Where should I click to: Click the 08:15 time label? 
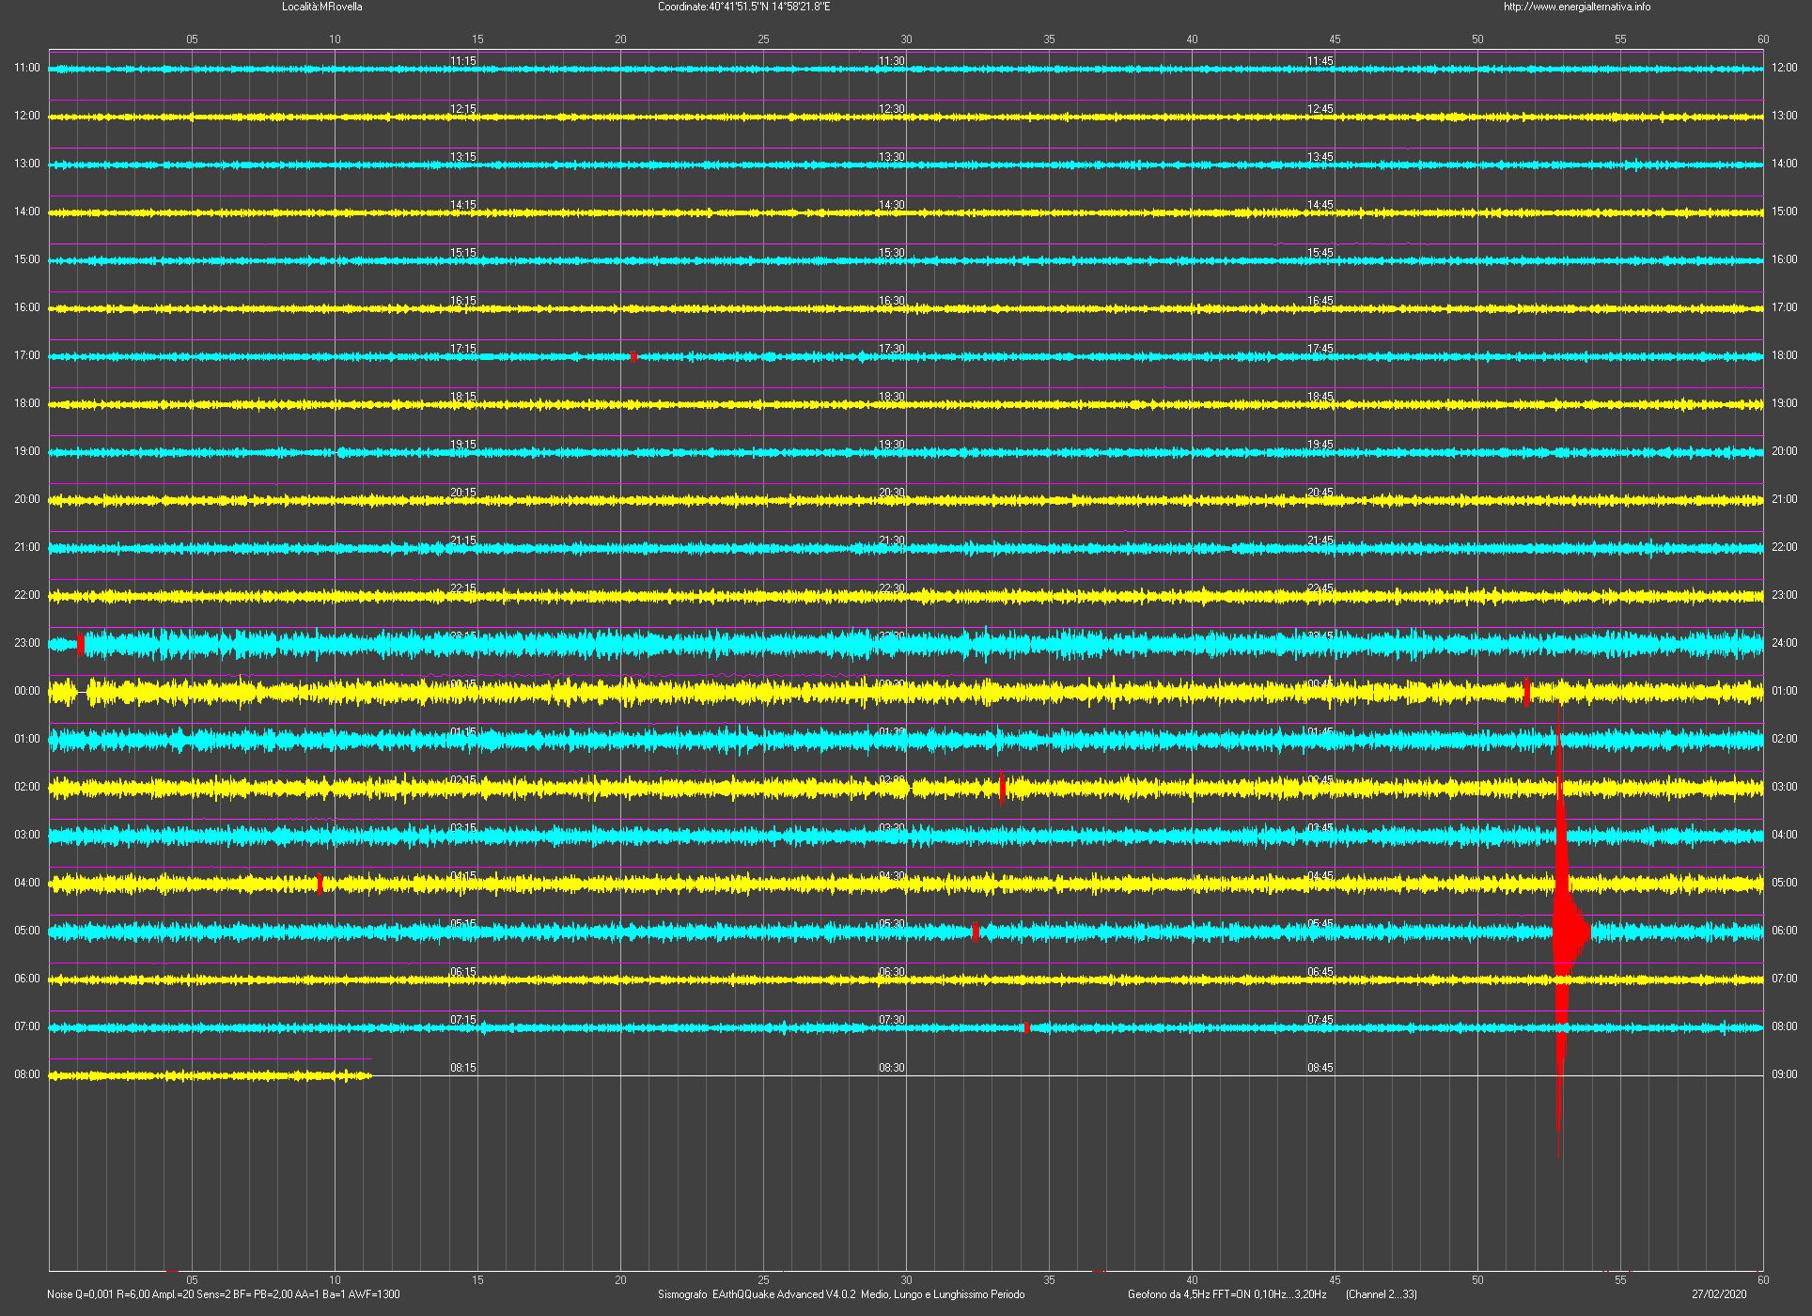463,1068
